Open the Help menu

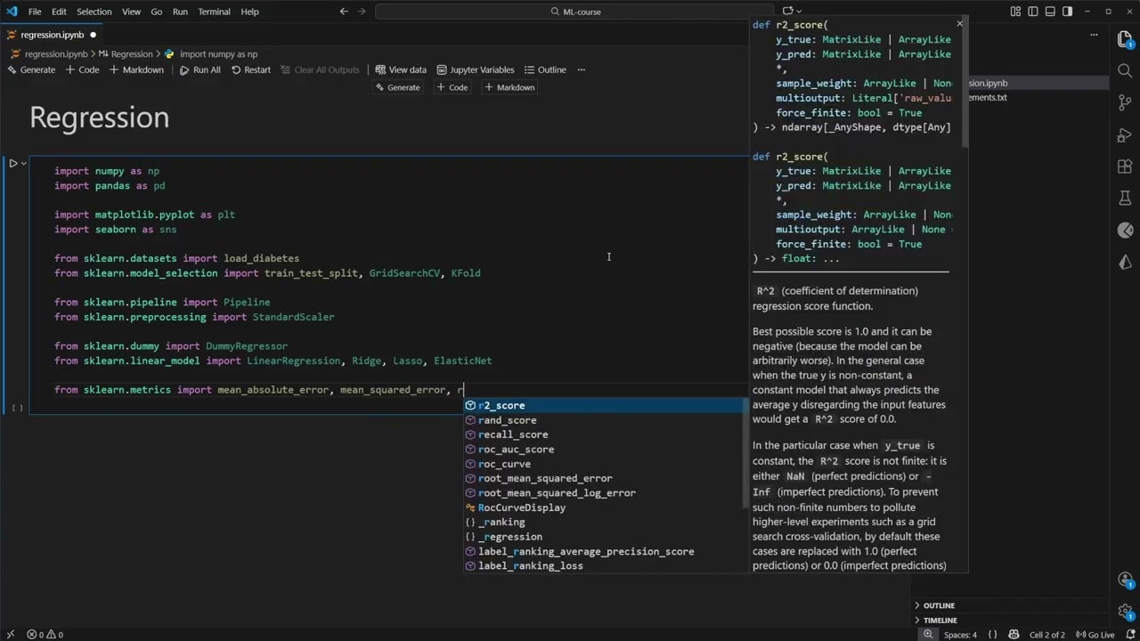(250, 12)
